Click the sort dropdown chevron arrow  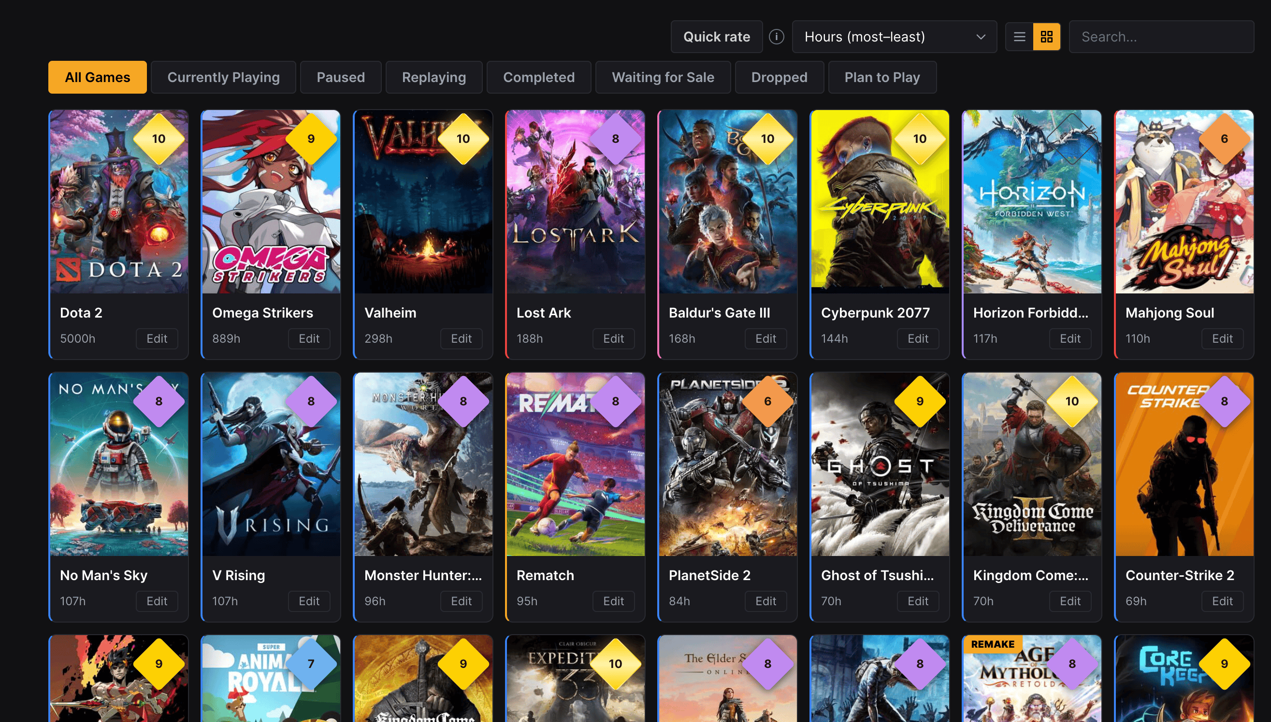click(981, 37)
